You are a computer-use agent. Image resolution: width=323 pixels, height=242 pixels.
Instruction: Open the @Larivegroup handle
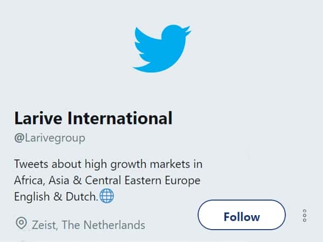(x=50, y=138)
